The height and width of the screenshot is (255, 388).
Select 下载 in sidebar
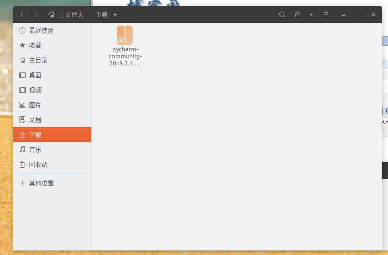[x=52, y=135]
